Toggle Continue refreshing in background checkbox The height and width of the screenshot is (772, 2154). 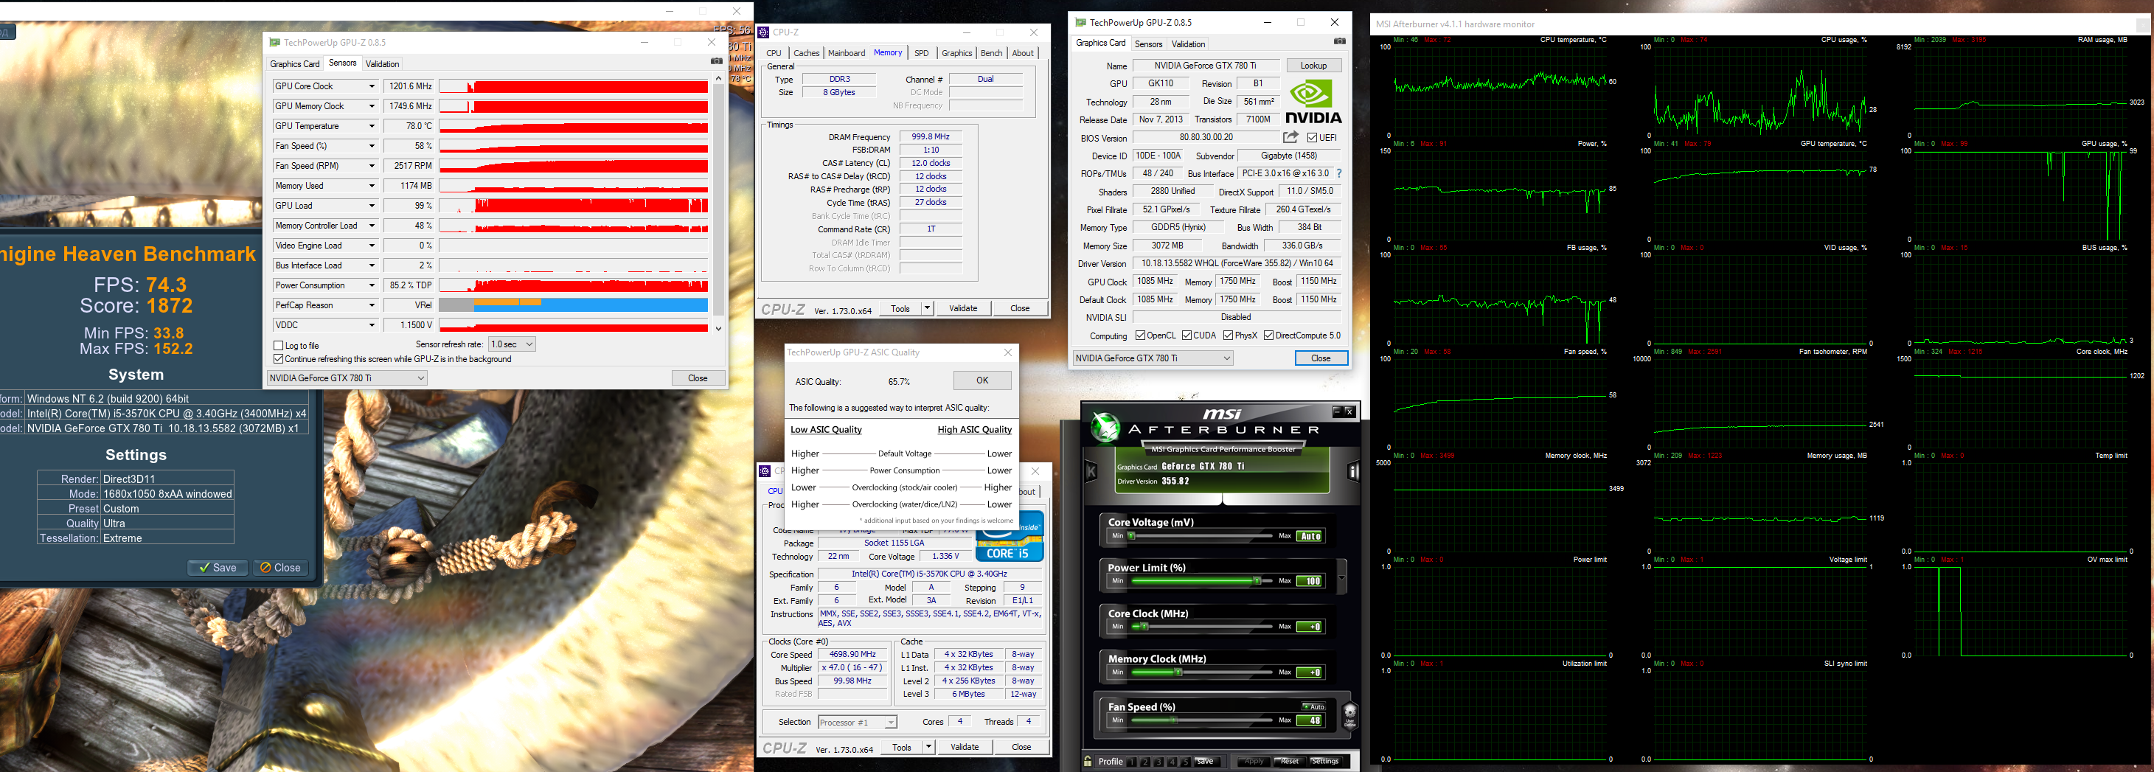(279, 359)
